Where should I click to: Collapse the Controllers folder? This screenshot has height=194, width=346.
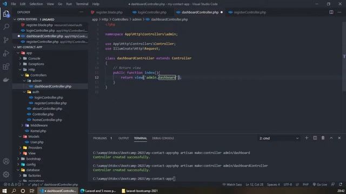tap(51, 75)
